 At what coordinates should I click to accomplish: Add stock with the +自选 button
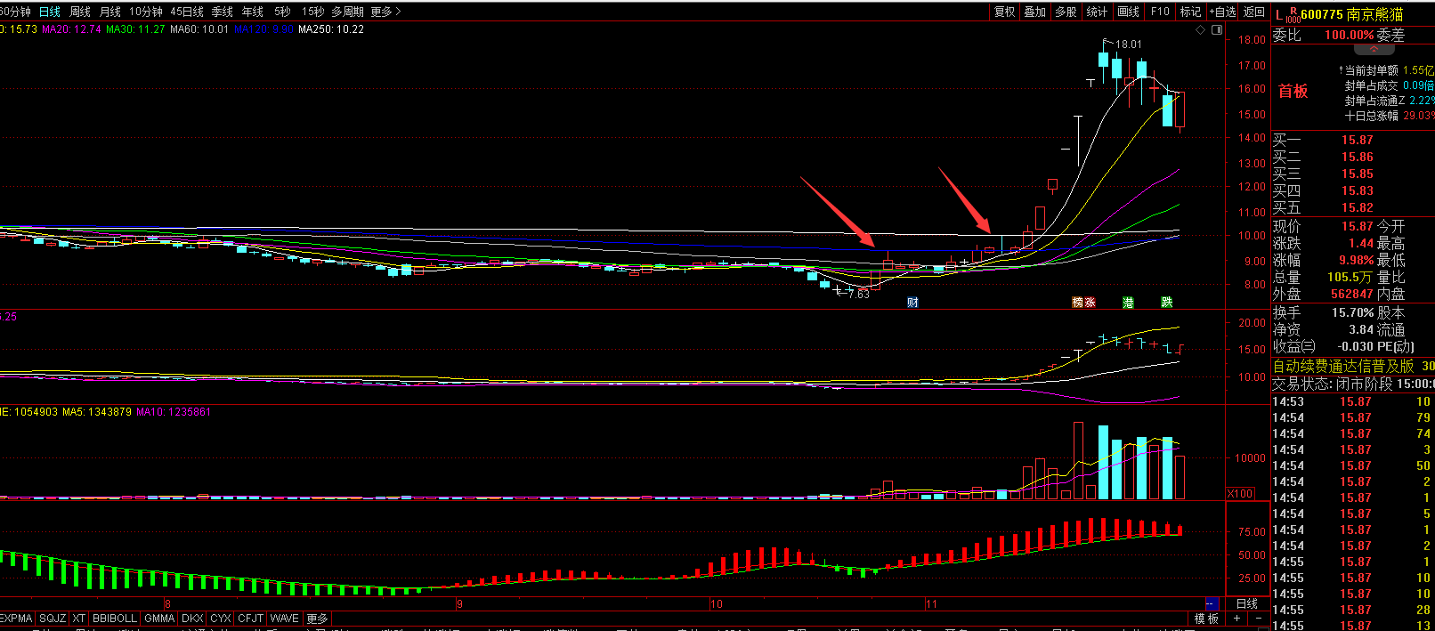tap(1222, 12)
